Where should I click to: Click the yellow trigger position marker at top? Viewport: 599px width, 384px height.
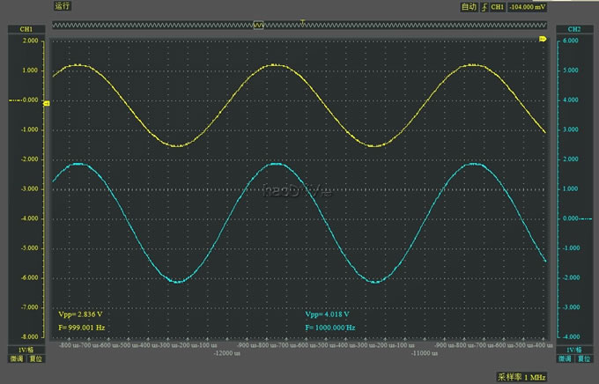click(303, 20)
